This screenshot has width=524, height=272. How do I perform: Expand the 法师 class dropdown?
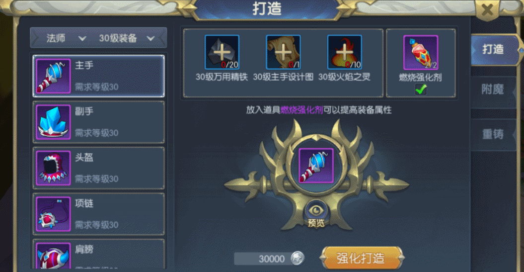point(66,38)
